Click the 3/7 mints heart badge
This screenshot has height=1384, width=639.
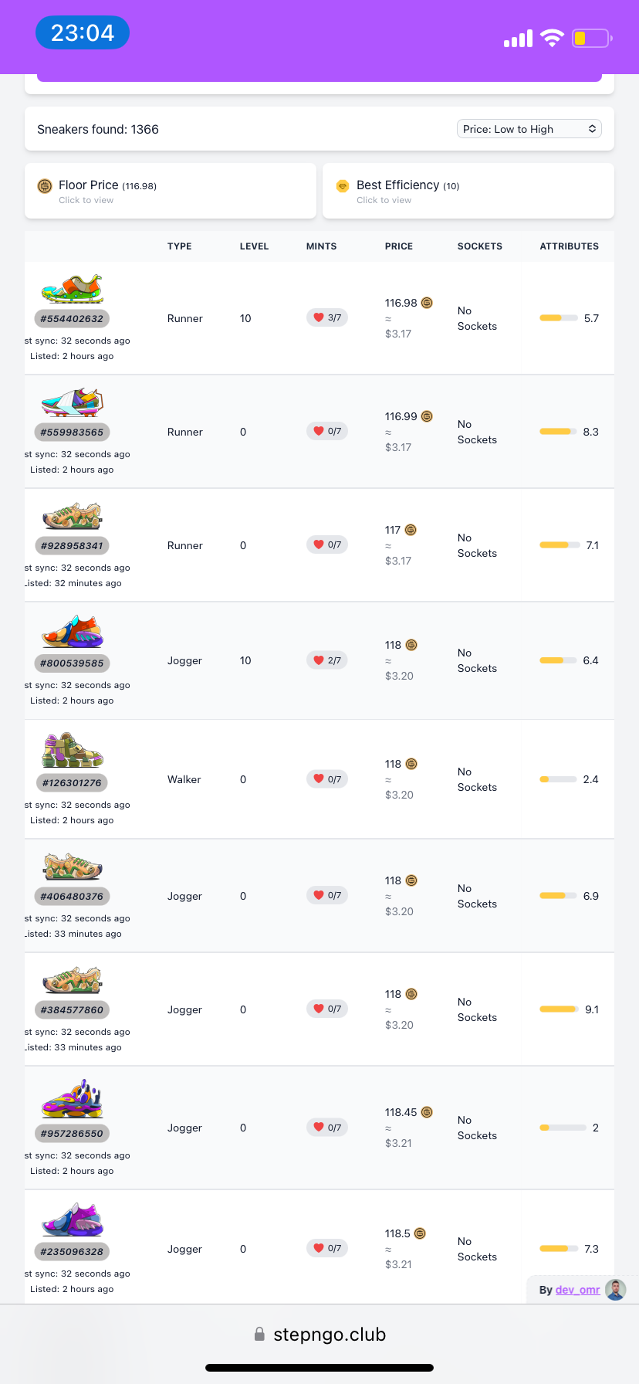point(327,317)
